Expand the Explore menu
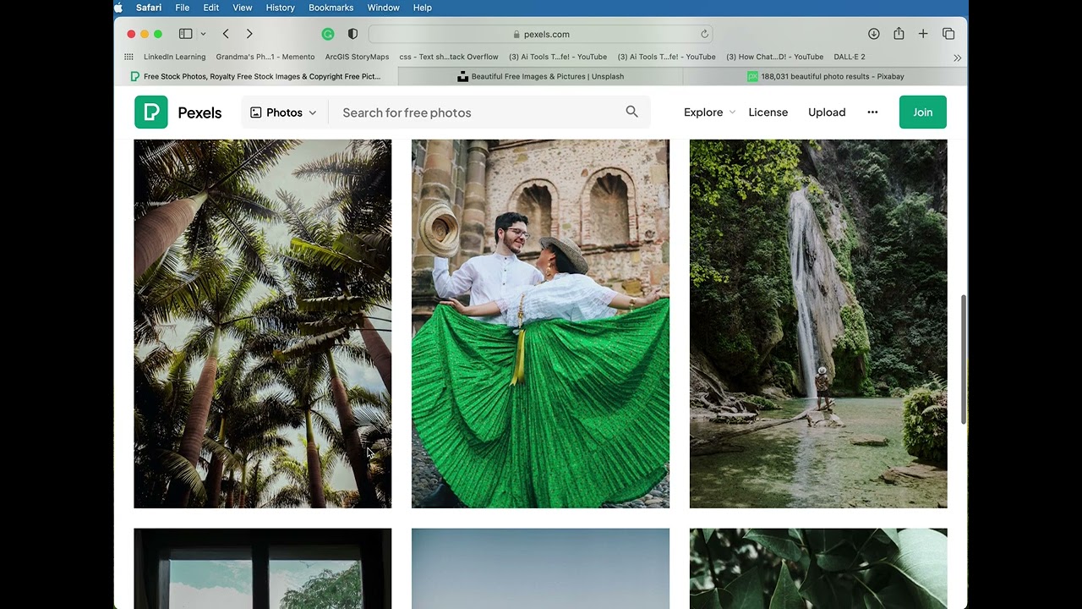Viewport: 1082px width, 609px height. click(x=709, y=112)
